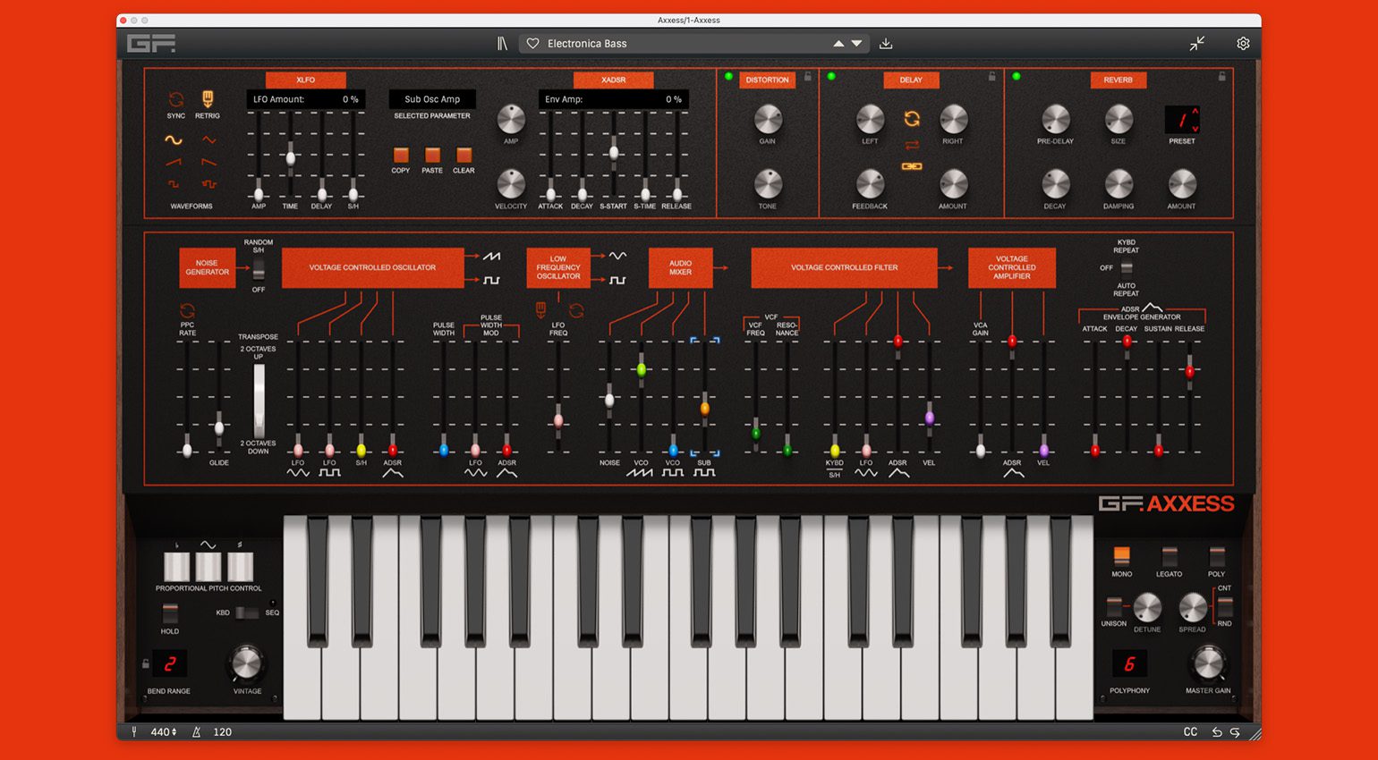Decrease reverb preset with down chevron
Image resolution: width=1378 pixels, height=760 pixels.
[x=1195, y=128]
